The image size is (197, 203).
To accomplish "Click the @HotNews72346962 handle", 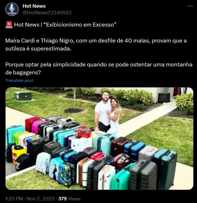I will [47, 13].
